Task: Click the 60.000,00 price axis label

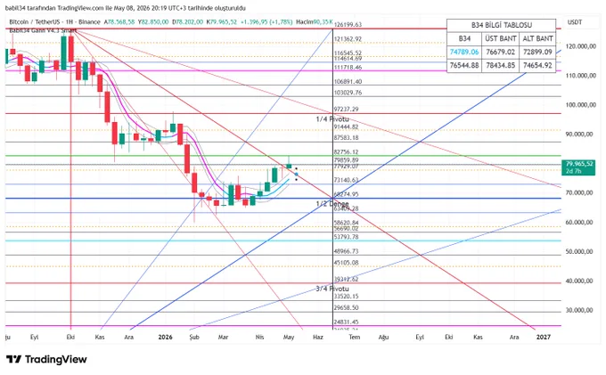Action: [x=579, y=223]
